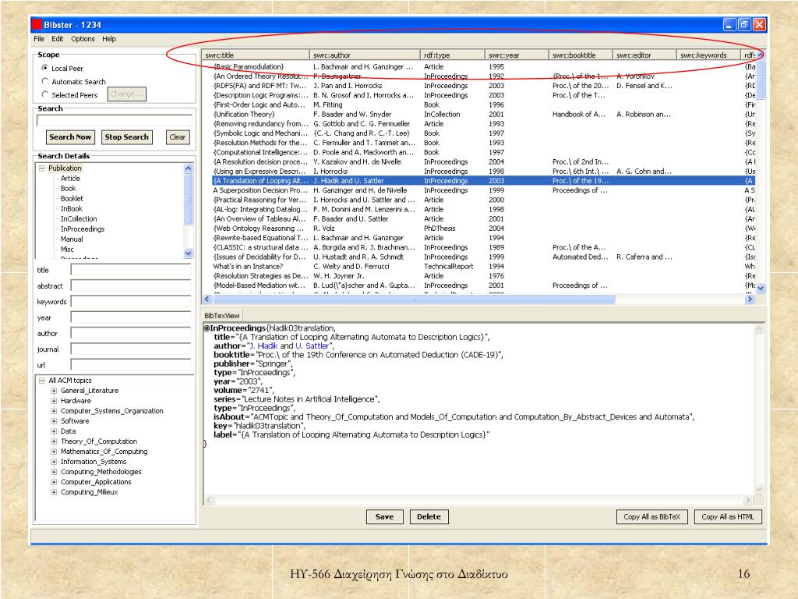Click the keywords input field
This screenshot has width=798, height=599.
coord(131,302)
